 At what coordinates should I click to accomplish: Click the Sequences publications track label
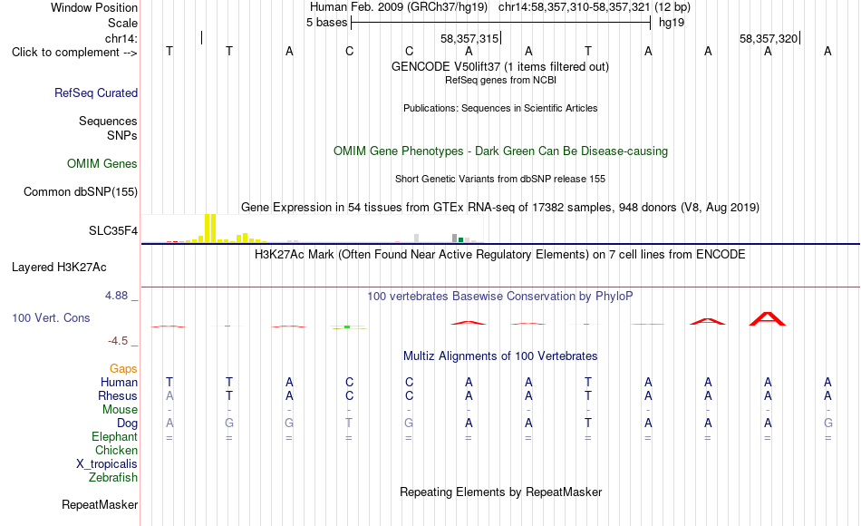pos(108,121)
